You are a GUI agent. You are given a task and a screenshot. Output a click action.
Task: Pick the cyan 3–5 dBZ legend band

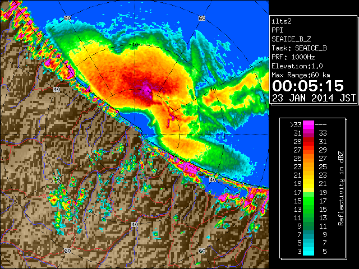pos(309,251)
